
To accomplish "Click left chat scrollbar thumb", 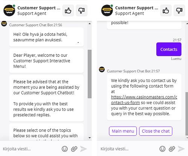I will tap(90, 74).
